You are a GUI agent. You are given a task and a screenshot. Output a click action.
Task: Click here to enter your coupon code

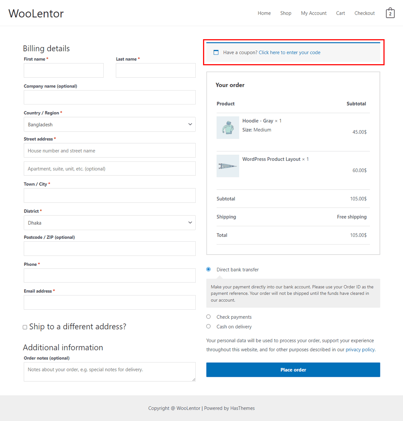point(289,53)
